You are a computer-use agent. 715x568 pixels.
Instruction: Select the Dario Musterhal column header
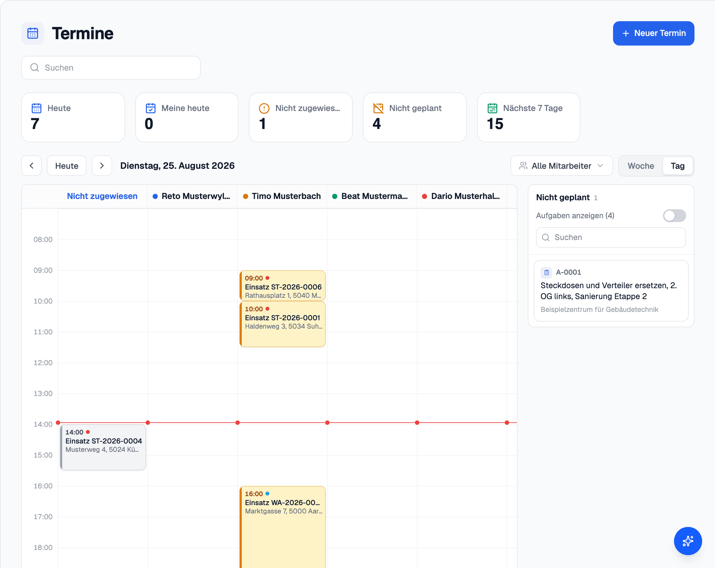pyautogui.click(x=462, y=196)
